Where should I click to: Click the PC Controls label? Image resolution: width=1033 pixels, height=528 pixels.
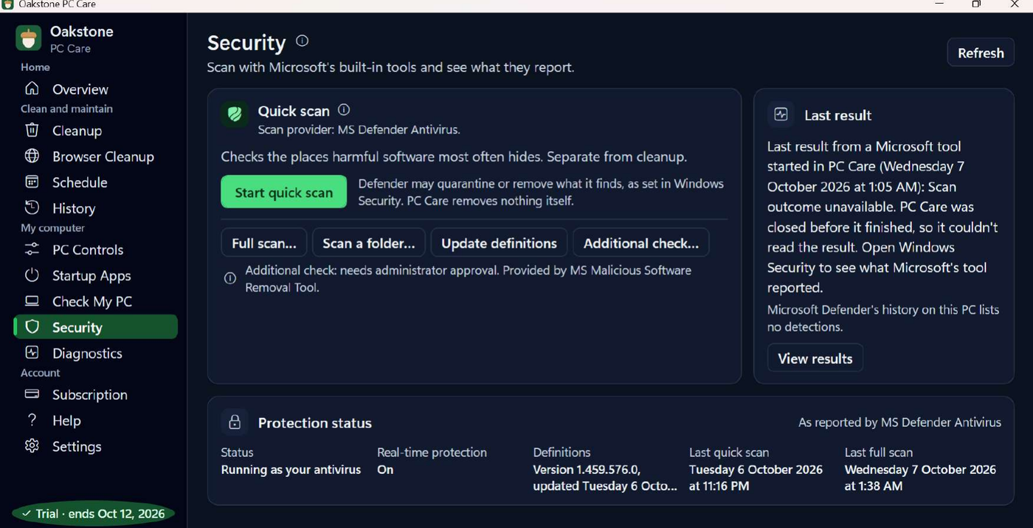pyautogui.click(x=88, y=250)
